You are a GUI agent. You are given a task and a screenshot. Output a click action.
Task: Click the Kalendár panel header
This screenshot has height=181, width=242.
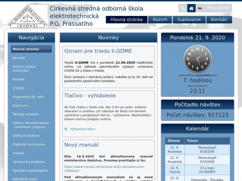click(197, 129)
